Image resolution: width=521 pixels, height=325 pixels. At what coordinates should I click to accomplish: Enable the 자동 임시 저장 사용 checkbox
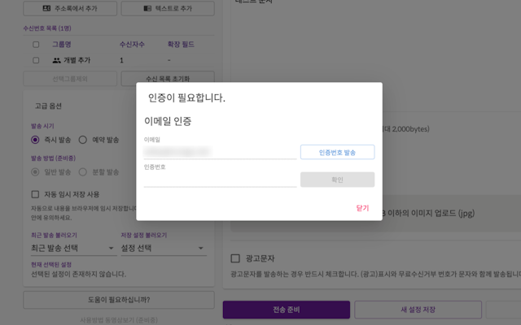[x=35, y=194]
